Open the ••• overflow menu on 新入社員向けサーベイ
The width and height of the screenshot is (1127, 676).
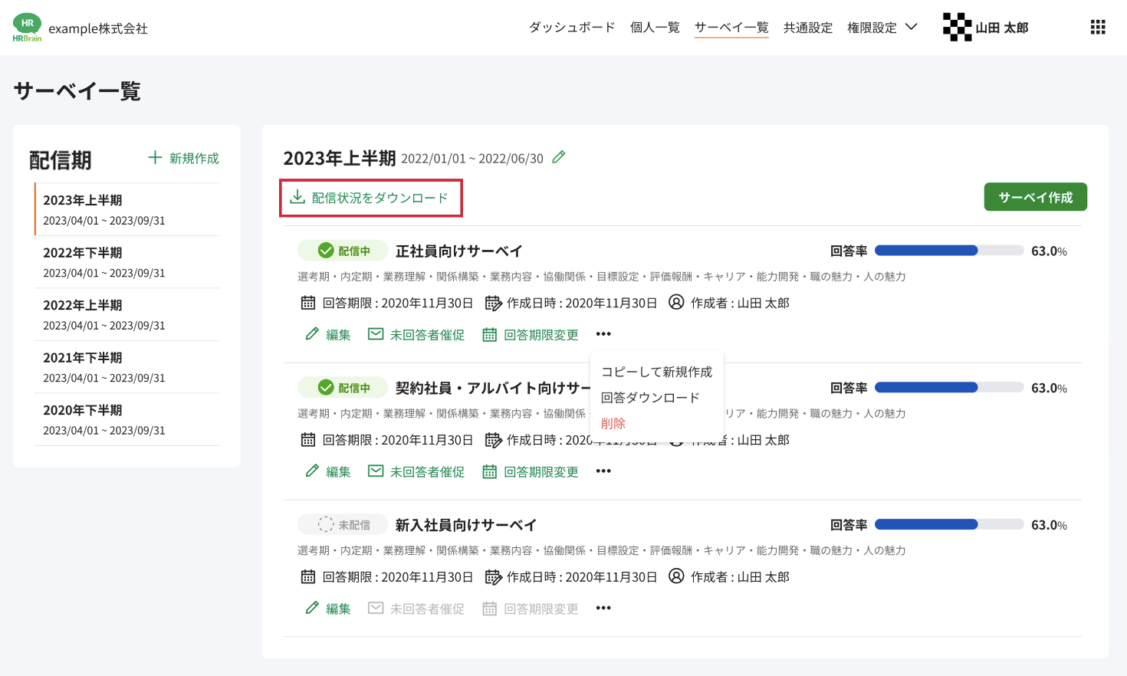tap(603, 608)
